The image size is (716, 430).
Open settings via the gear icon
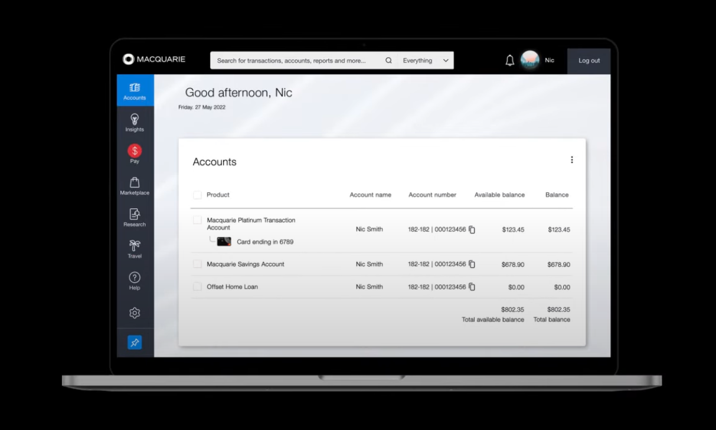pyautogui.click(x=135, y=313)
